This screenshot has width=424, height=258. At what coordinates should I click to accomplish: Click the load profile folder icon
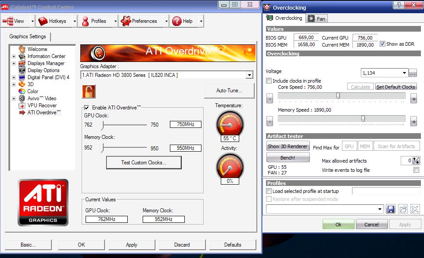[x=403, y=209]
